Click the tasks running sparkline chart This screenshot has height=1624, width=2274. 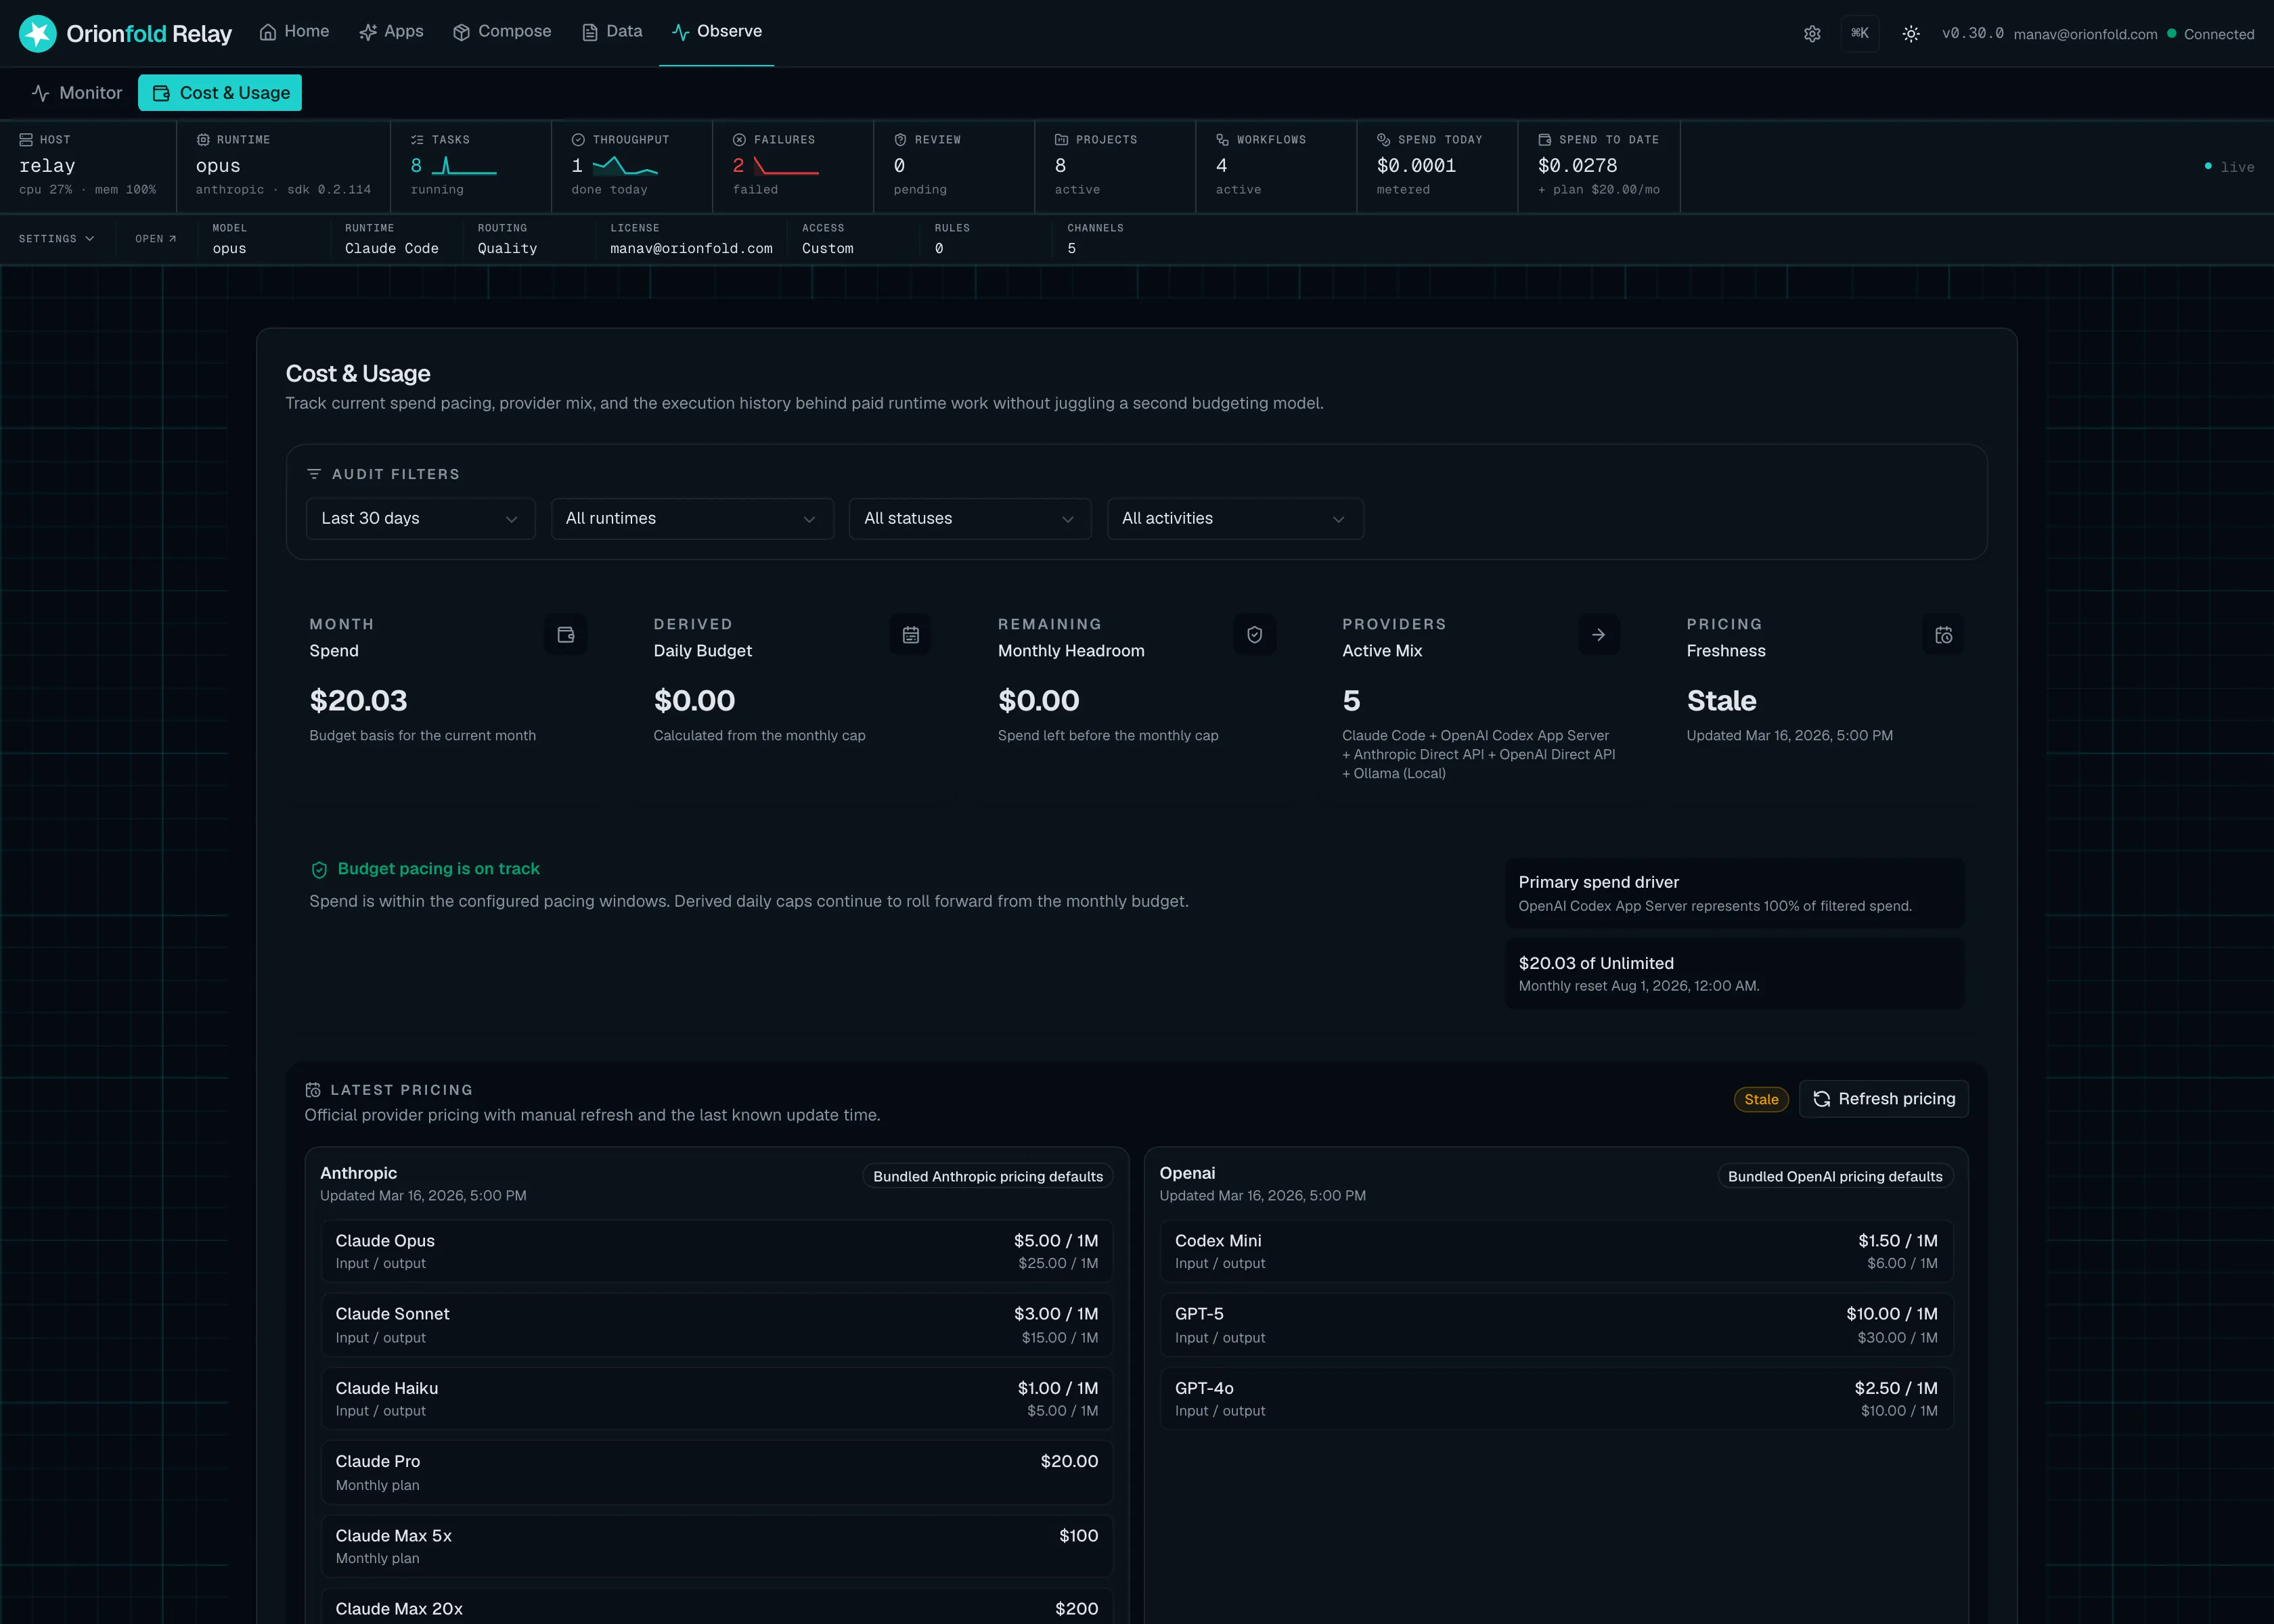point(464,166)
